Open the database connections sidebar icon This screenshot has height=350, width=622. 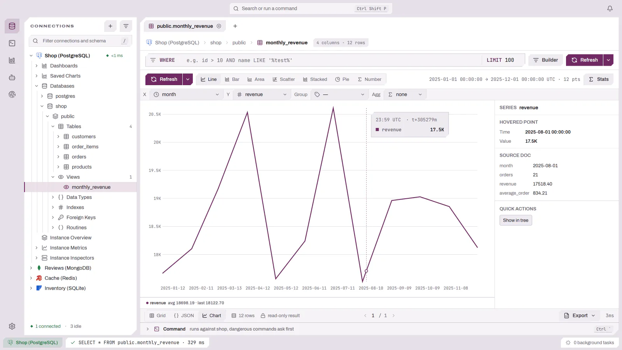[12, 26]
